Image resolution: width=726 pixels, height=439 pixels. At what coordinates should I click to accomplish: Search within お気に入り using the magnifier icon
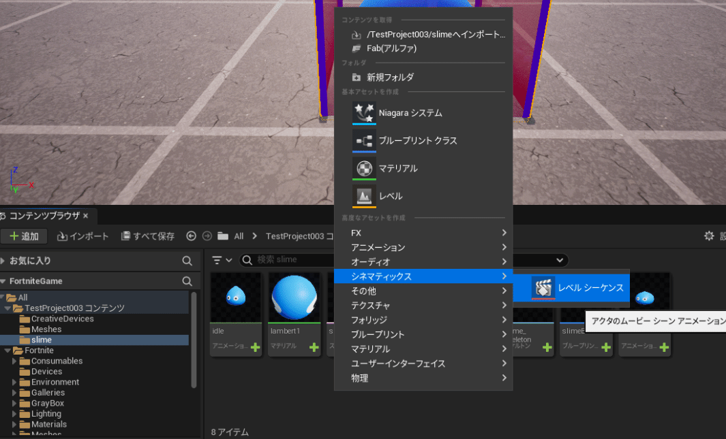click(x=187, y=261)
